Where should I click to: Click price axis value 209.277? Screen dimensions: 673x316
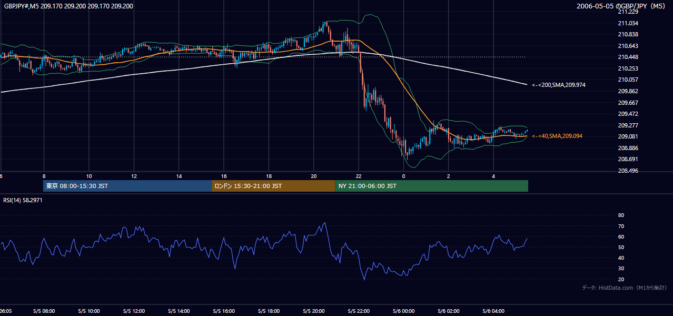click(627, 125)
